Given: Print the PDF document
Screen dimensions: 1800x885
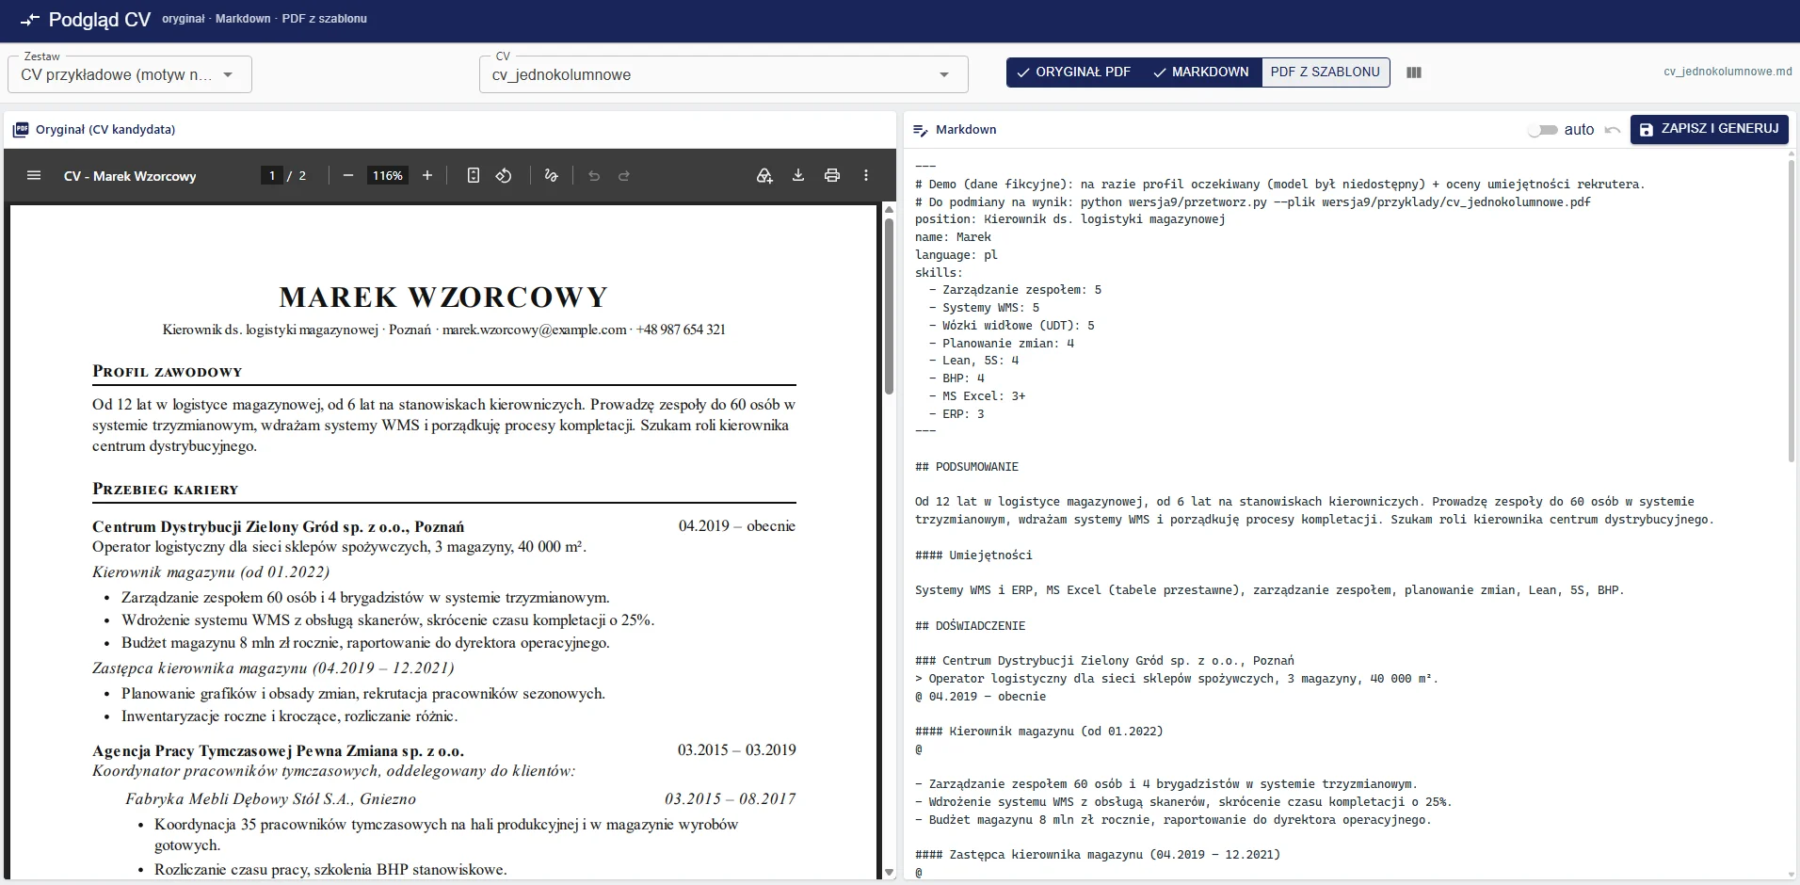Looking at the screenshot, I should click(x=832, y=176).
